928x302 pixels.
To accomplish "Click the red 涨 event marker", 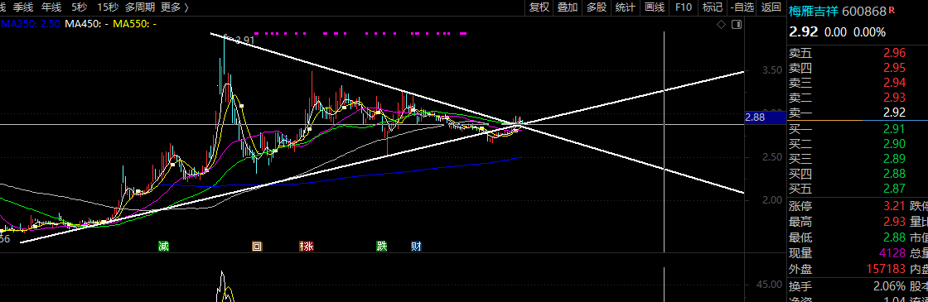I will click(x=306, y=246).
